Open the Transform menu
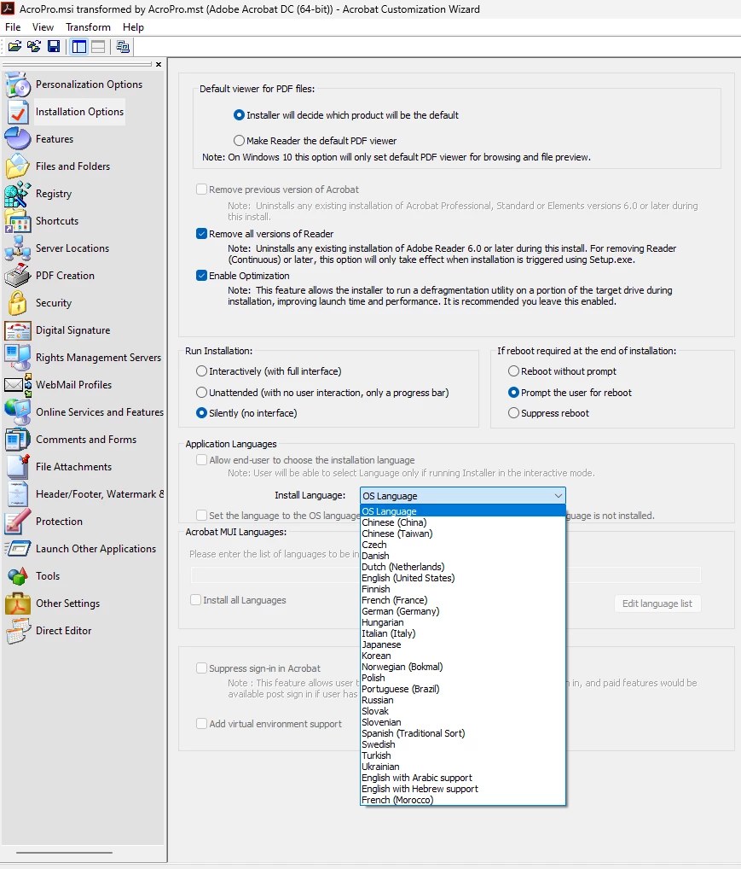 88,27
